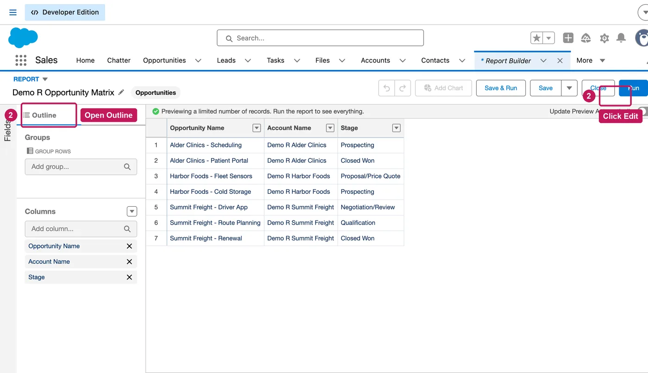Click the Developer Edition badge

(65, 13)
